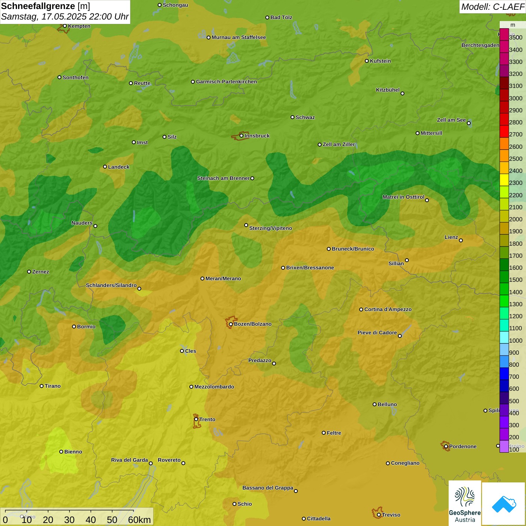Click the Bienno label

pyautogui.click(x=73, y=452)
